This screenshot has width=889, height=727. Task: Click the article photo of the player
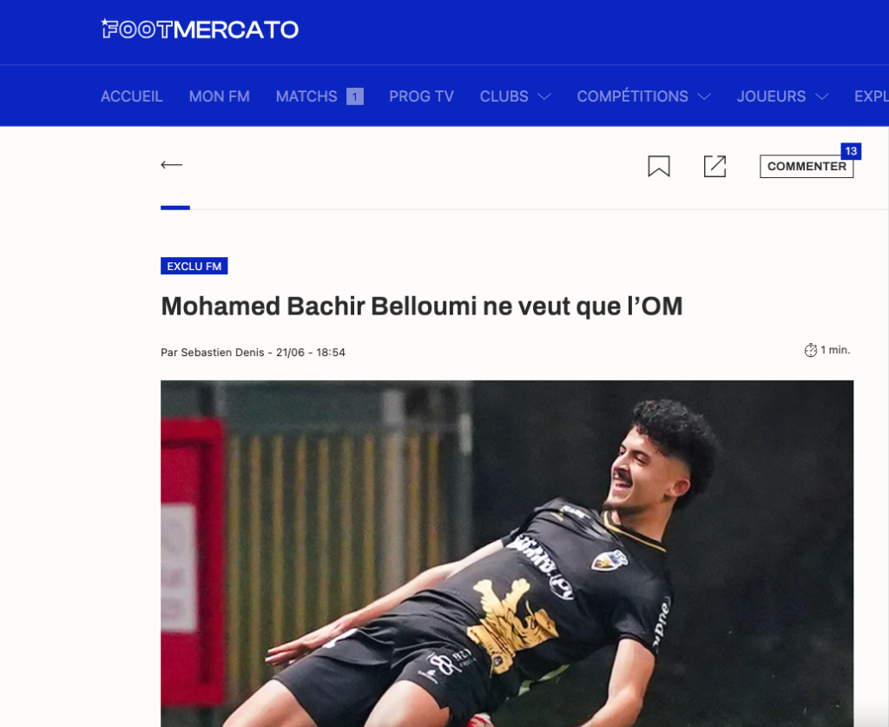[x=507, y=553]
